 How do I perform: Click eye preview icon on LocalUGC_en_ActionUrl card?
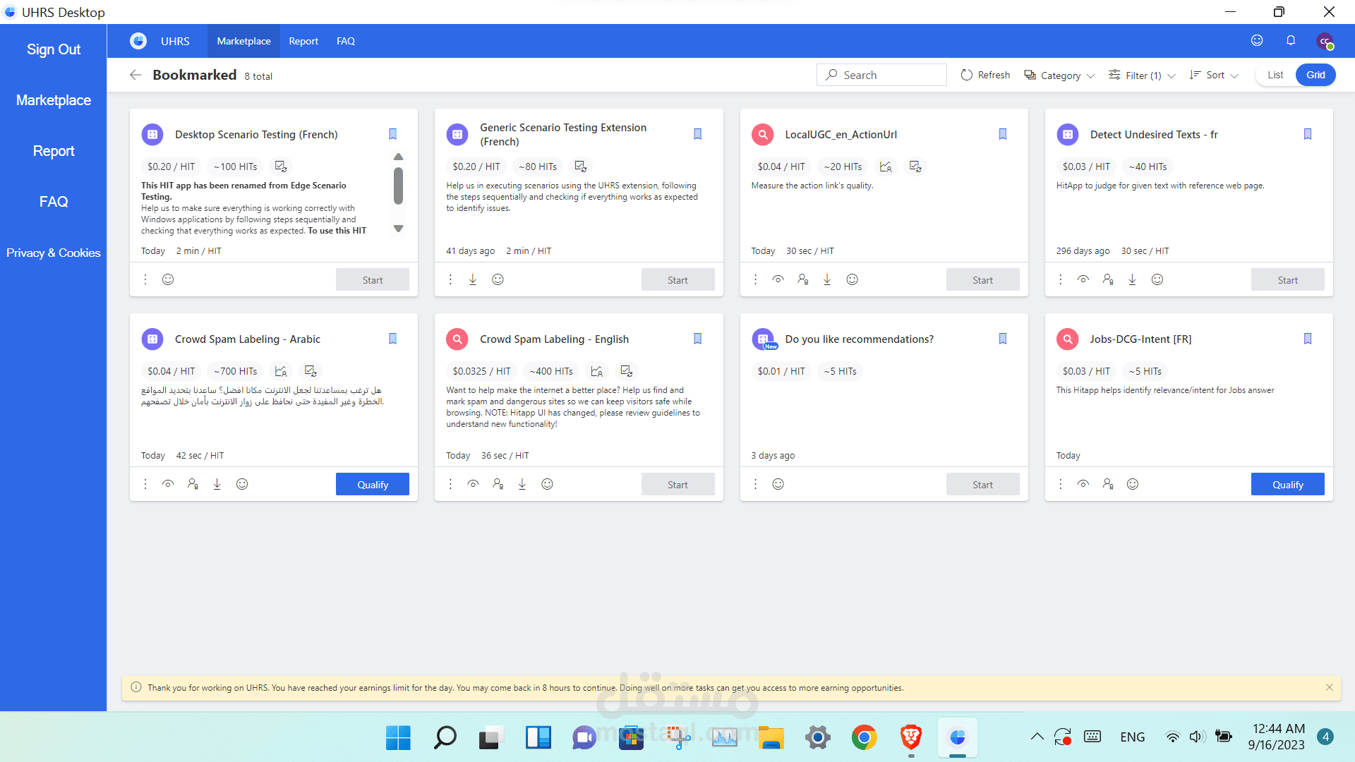[778, 279]
